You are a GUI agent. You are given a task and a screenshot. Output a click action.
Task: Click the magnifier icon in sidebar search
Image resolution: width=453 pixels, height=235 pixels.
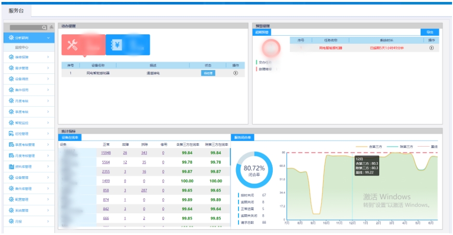[44, 28]
